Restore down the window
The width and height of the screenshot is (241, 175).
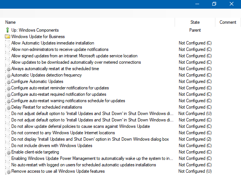[214, 4]
